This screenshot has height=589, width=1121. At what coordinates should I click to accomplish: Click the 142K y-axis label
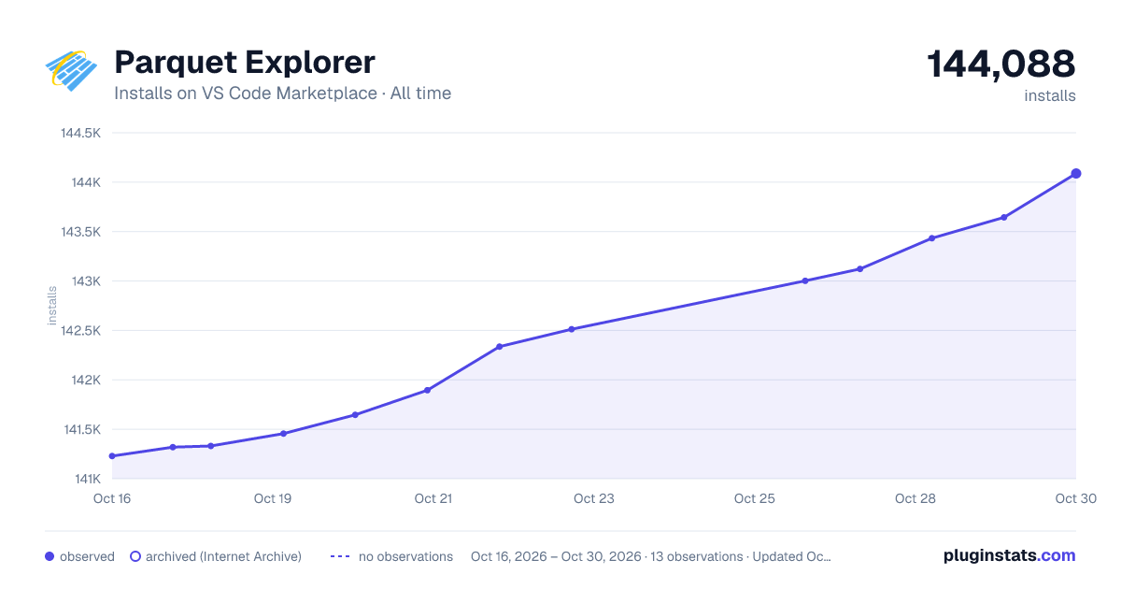[x=85, y=381]
